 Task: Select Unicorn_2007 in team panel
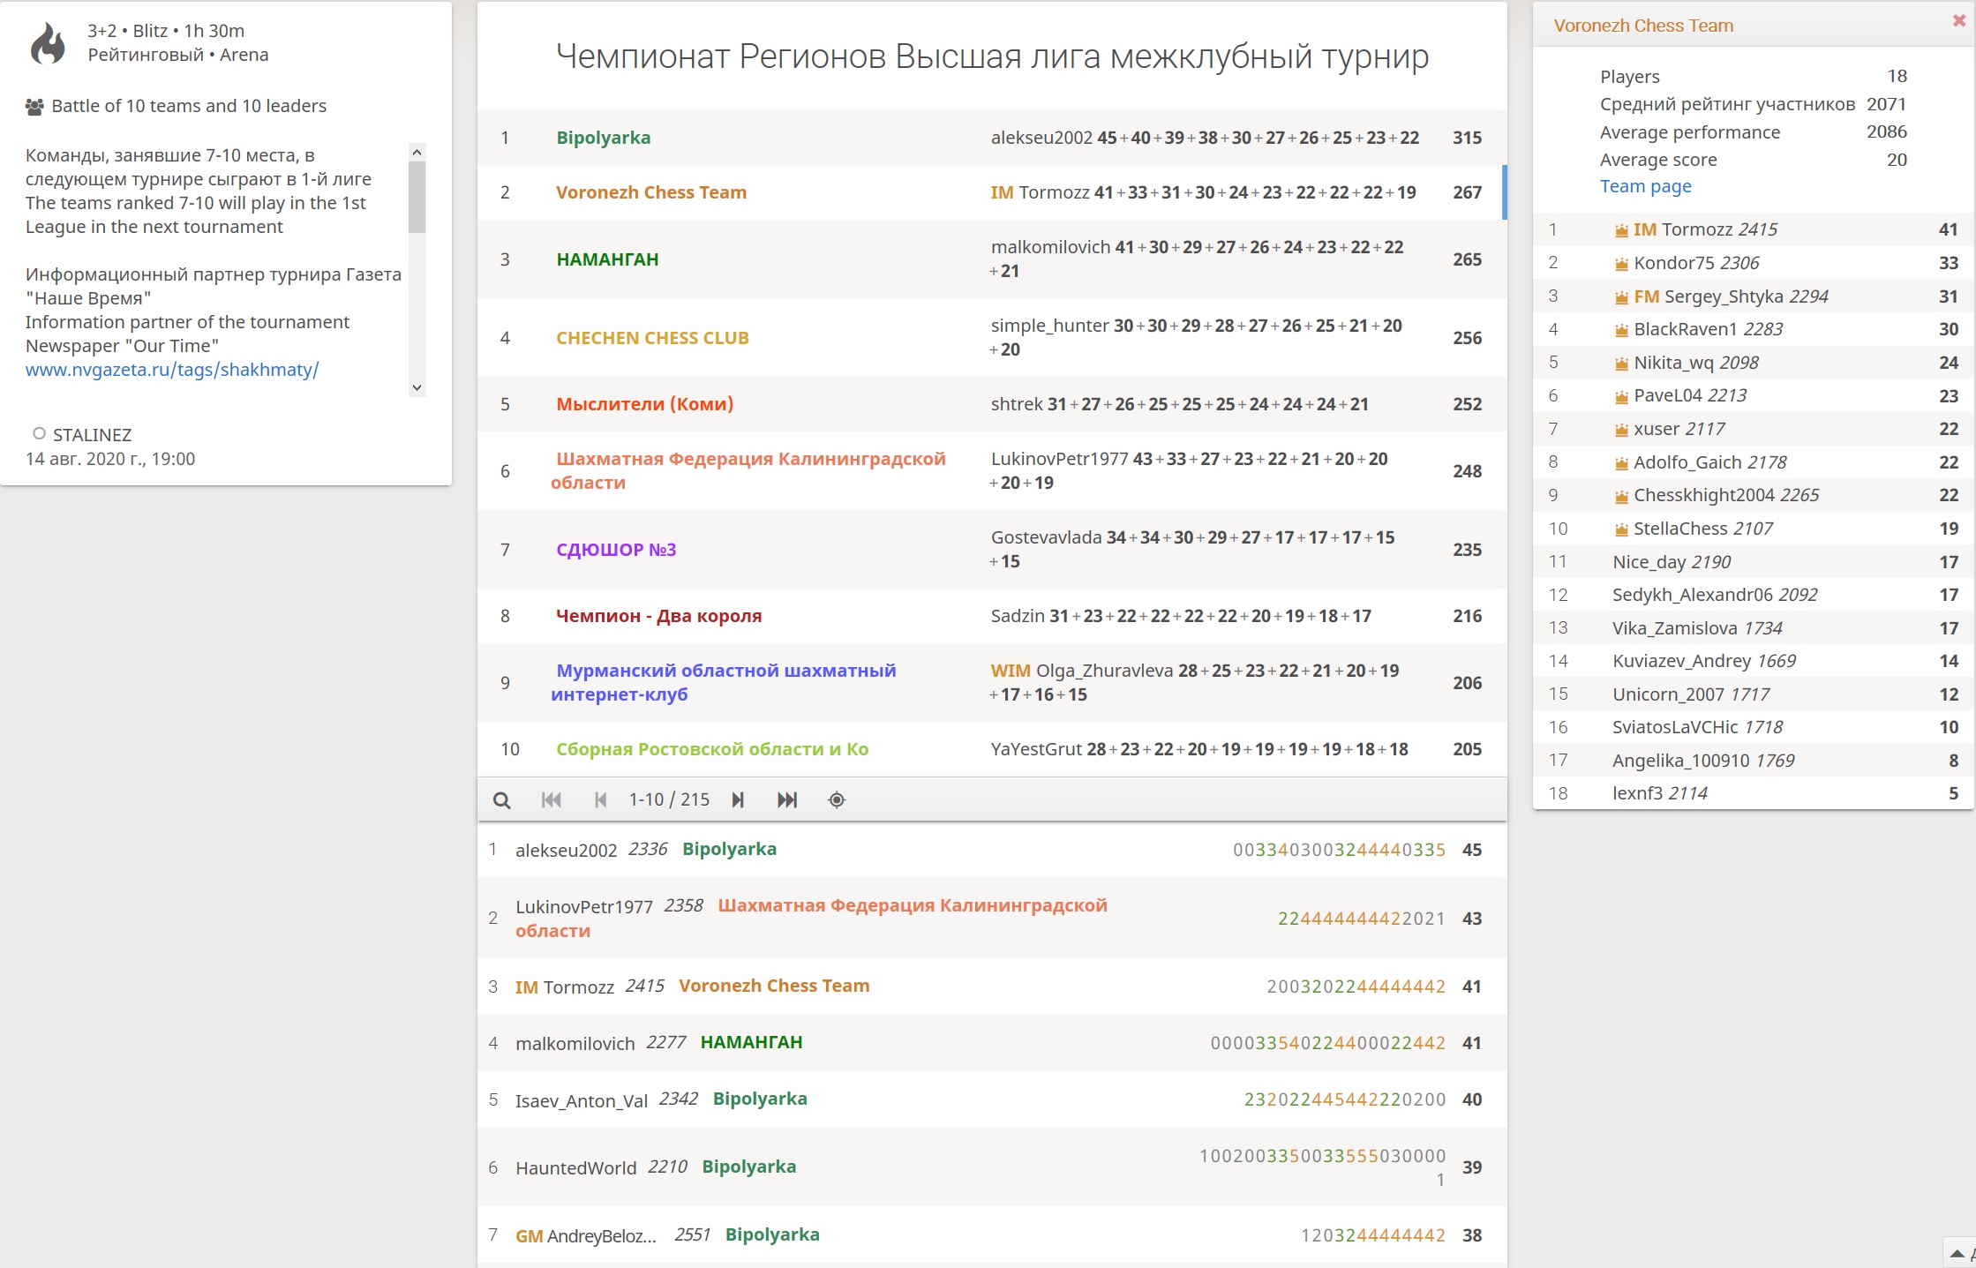[1754, 694]
